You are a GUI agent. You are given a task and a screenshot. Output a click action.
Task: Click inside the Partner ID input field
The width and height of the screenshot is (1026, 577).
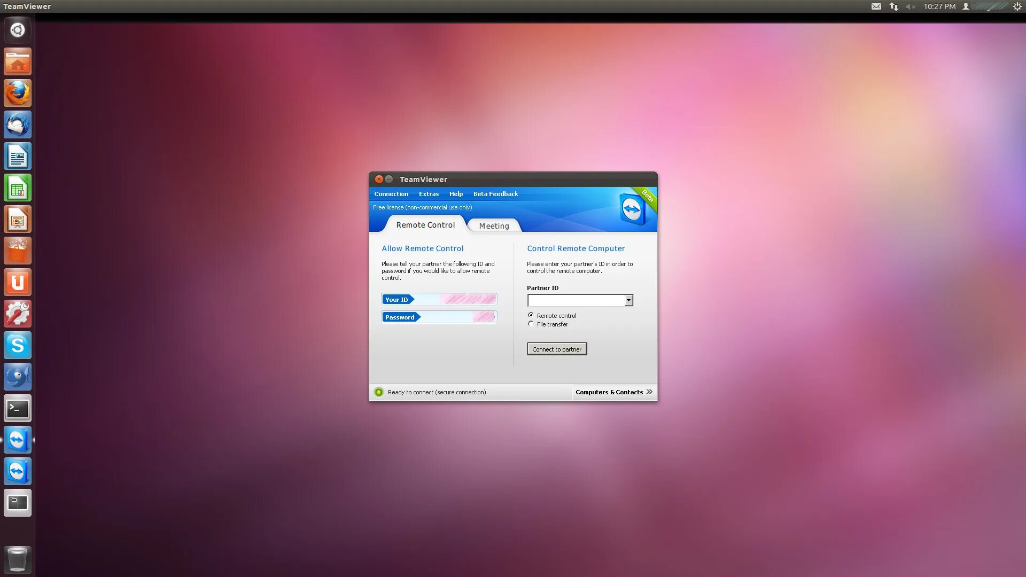[576, 300]
